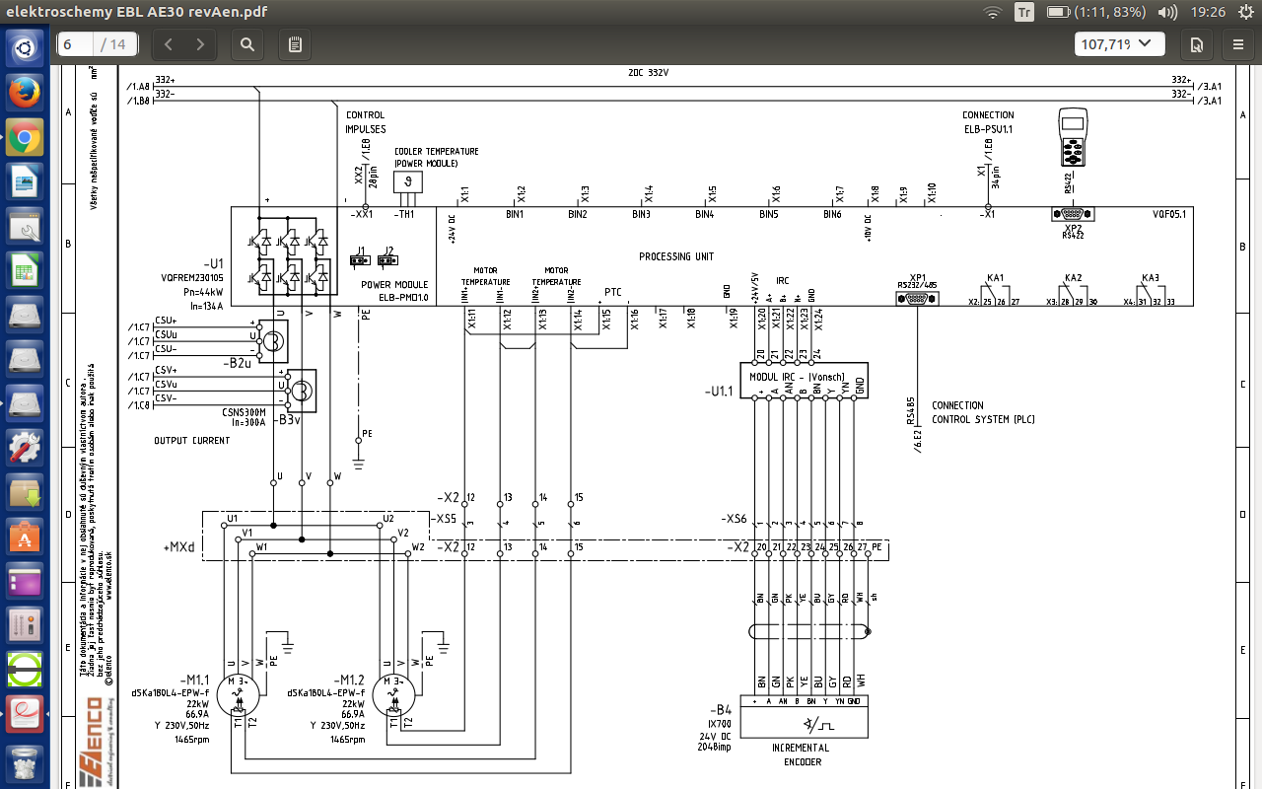
Task: Open the hamburger view options menu
Action: [x=1238, y=44]
